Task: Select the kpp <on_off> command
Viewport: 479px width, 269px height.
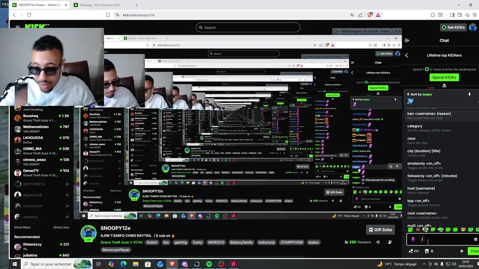Action: tap(441, 203)
